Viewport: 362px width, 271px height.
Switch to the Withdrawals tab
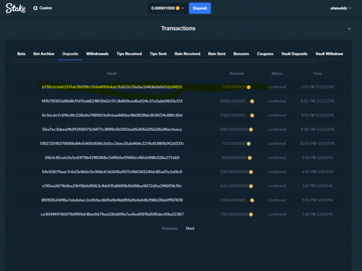tap(97, 54)
